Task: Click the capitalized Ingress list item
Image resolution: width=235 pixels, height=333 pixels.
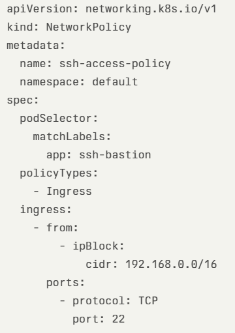Action: coord(69,192)
